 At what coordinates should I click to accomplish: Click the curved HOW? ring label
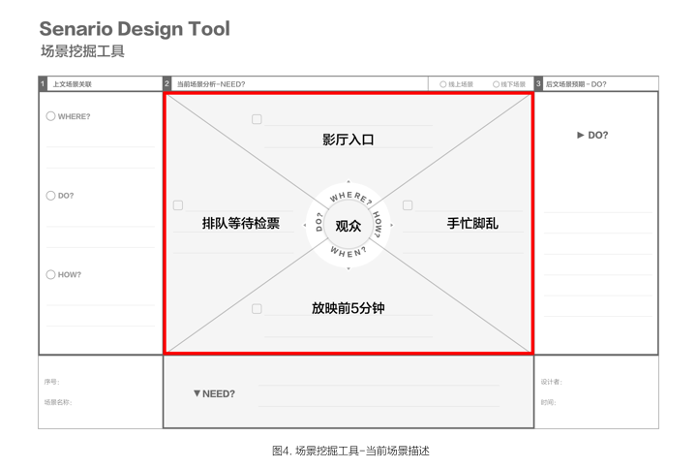pos(378,225)
